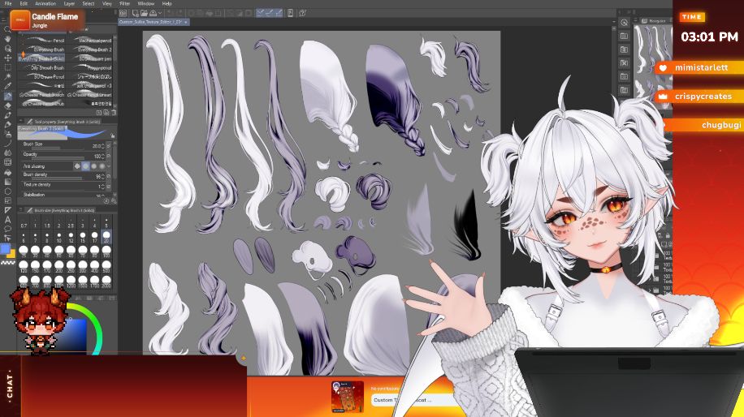Click Brush density value stepper arrows
The height and width of the screenshot is (417, 744).
103,176
